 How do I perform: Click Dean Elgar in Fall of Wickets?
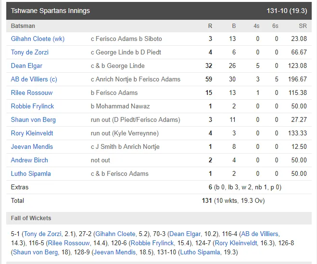pyautogui.click(x=185, y=234)
